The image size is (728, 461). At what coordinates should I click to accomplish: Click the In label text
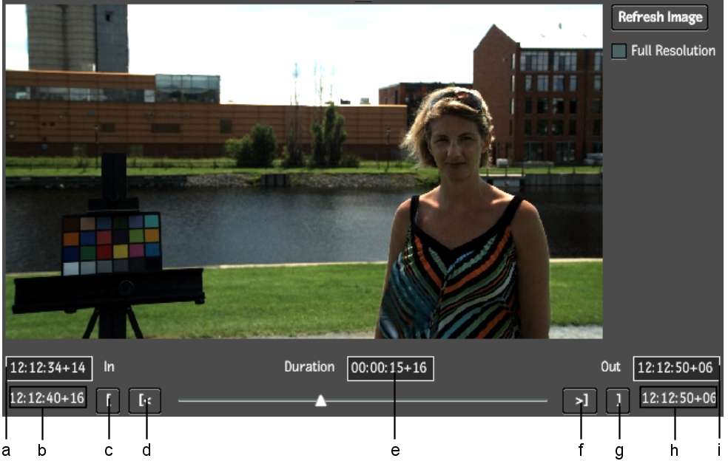pos(109,367)
